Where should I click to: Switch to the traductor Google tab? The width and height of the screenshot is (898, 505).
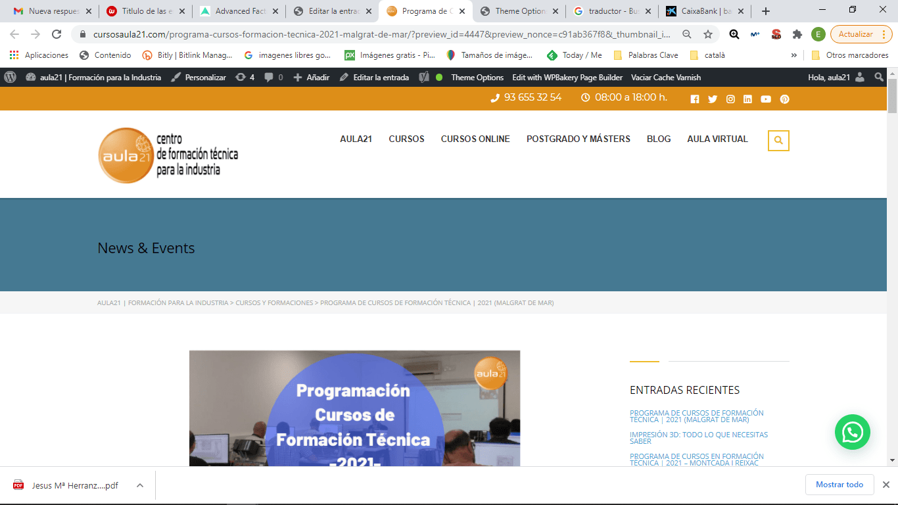[x=611, y=11]
